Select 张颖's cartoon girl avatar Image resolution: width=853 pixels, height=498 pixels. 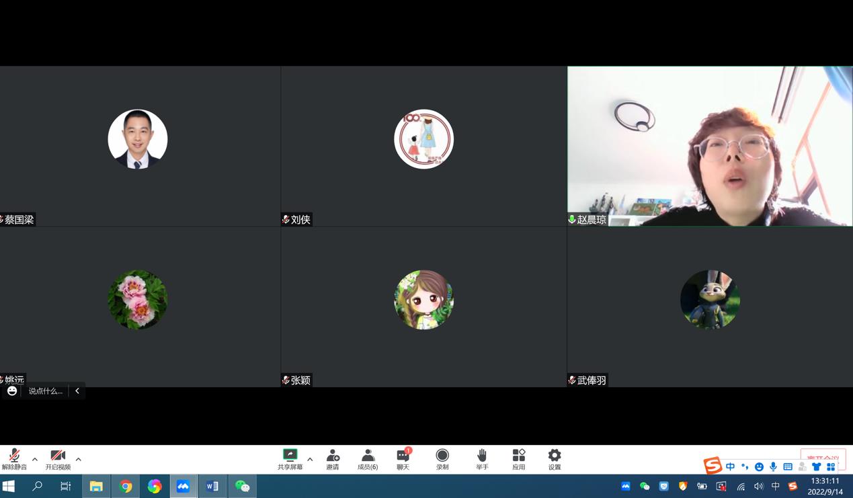[x=424, y=300]
